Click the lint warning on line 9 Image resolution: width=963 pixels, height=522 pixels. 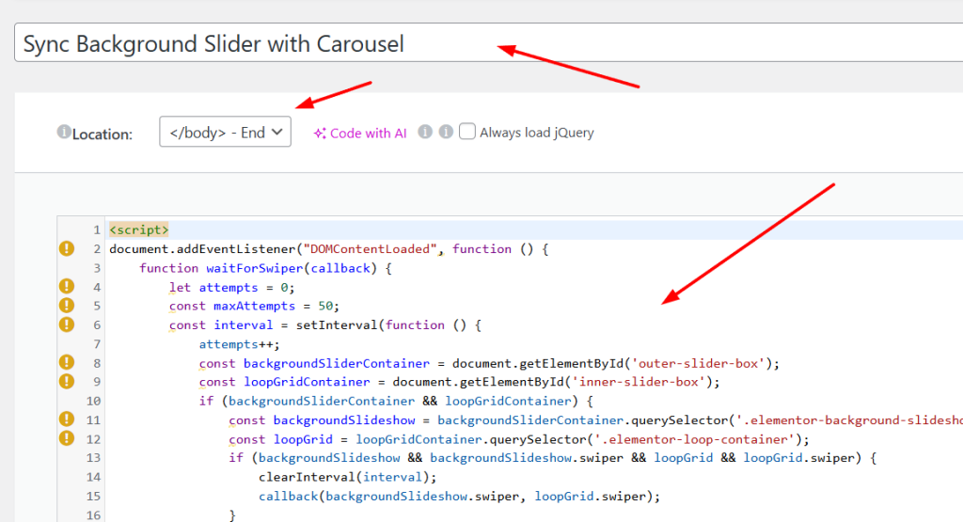click(x=67, y=381)
